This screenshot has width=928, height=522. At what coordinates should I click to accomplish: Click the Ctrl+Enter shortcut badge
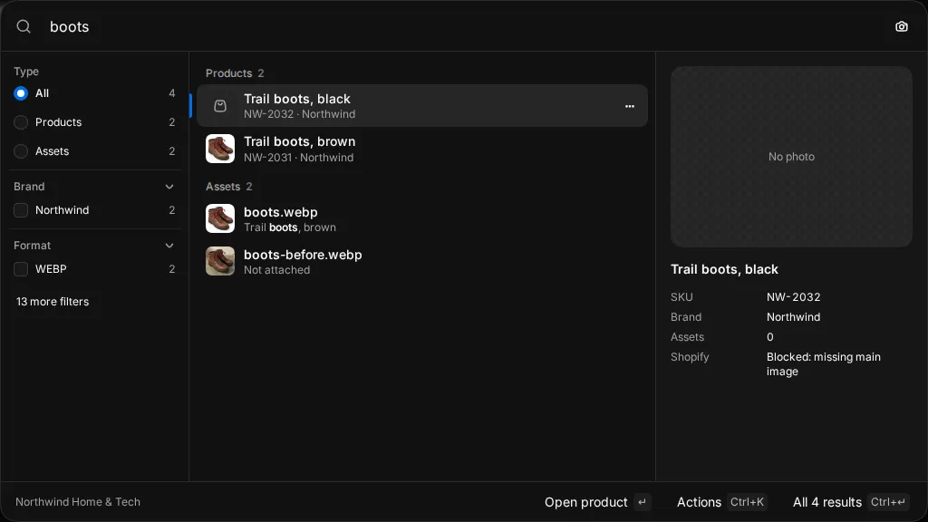coord(888,502)
